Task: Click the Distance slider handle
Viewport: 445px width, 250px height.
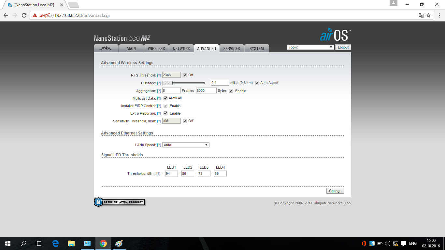Action: pyautogui.click(x=167, y=83)
